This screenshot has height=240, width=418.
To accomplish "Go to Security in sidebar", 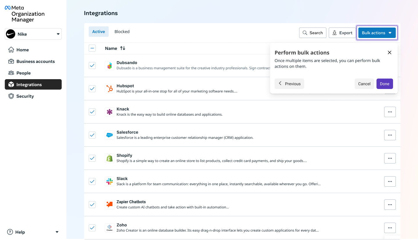I will pyautogui.click(x=25, y=96).
